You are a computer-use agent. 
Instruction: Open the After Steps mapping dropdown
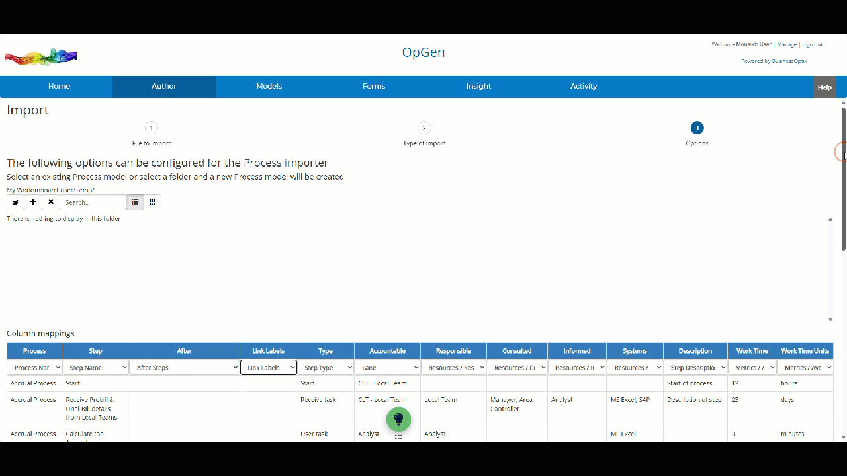coord(184,368)
